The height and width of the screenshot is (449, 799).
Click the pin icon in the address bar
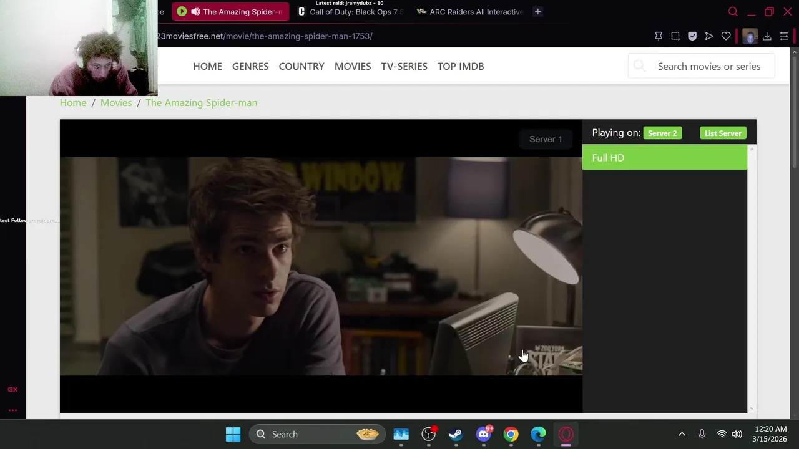[659, 36]
